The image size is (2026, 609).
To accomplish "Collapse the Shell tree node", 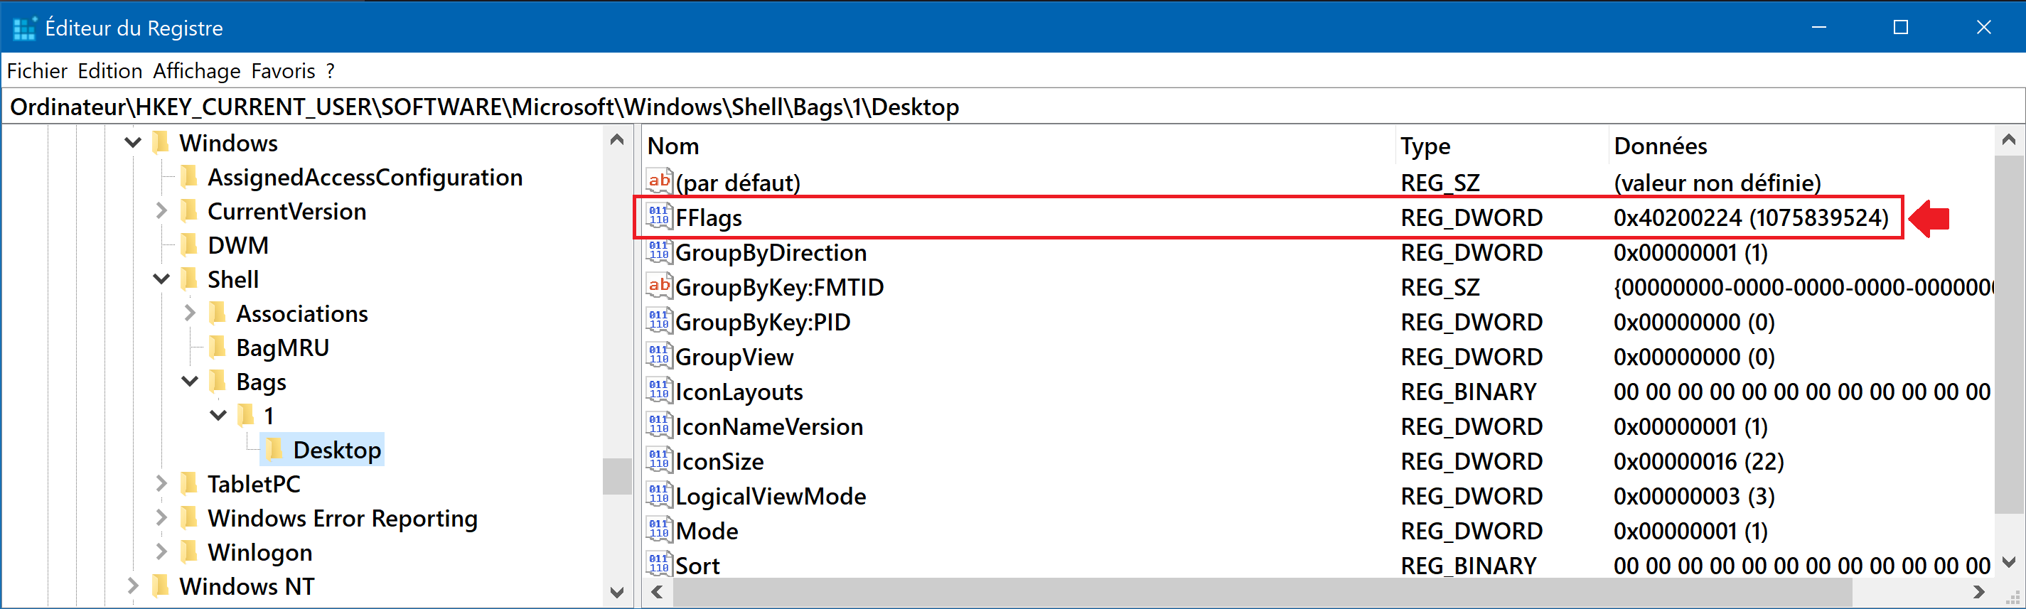I will coord(161,279).
